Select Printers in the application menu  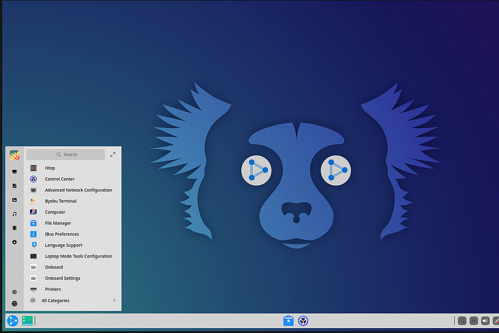click(x=53, y=289)
